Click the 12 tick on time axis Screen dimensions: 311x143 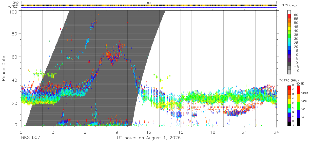tap(149, 132)
